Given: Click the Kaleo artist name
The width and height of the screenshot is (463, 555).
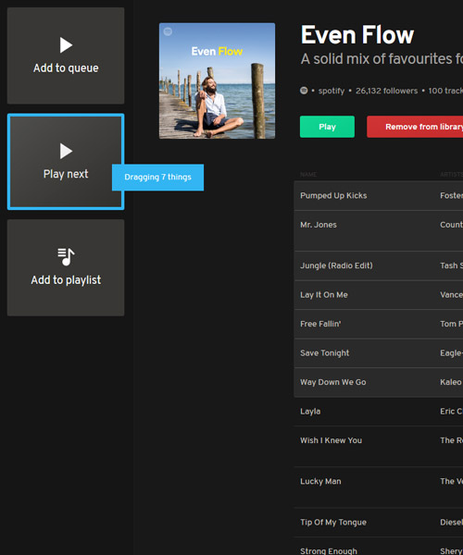Looking at the screenshot, I should coord(451,382).
